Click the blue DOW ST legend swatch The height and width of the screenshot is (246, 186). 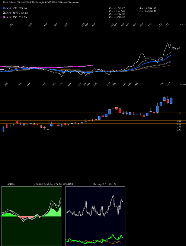pyautogui.click(x=4, y=8)
